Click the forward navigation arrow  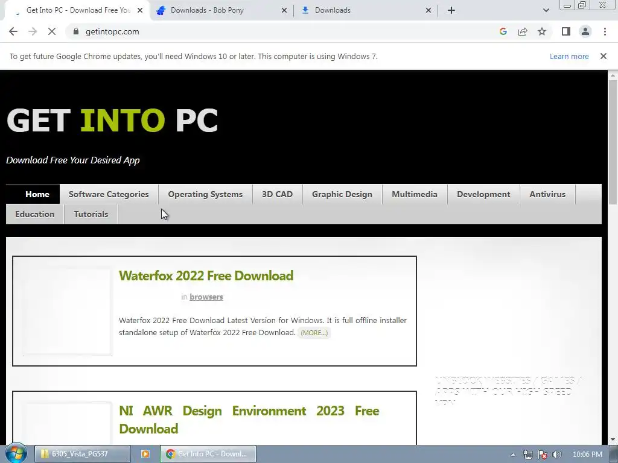pos(33,31)
